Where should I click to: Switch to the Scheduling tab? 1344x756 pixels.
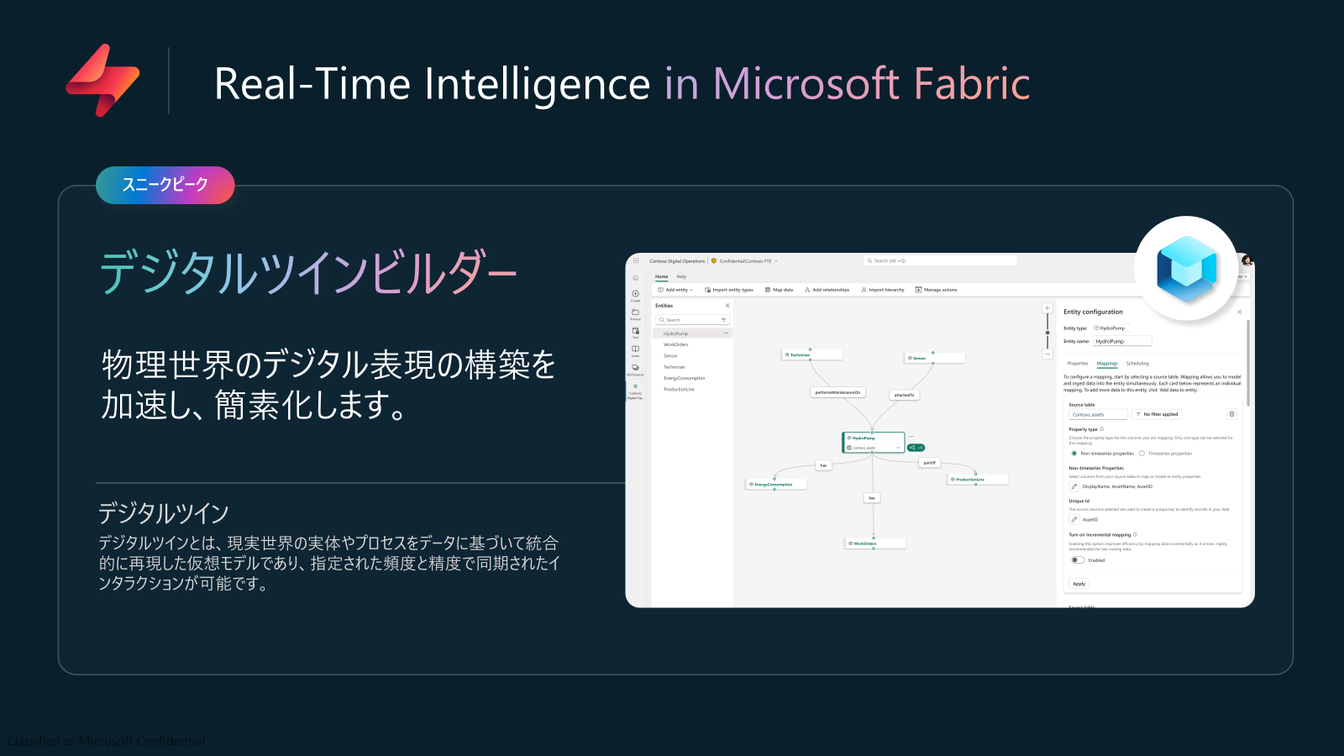1137,364
